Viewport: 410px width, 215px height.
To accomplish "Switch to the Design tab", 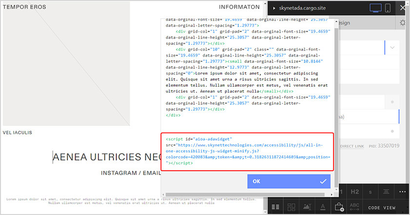I will (x=344, y=23).
